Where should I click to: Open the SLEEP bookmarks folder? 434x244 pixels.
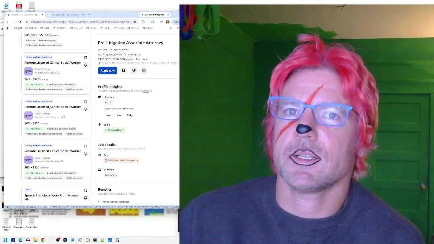45,28
